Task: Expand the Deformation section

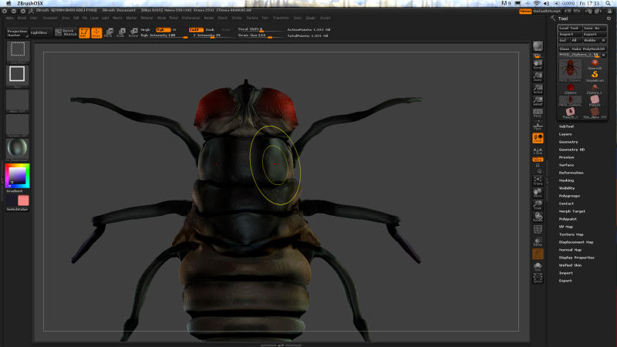Action: 571,173
